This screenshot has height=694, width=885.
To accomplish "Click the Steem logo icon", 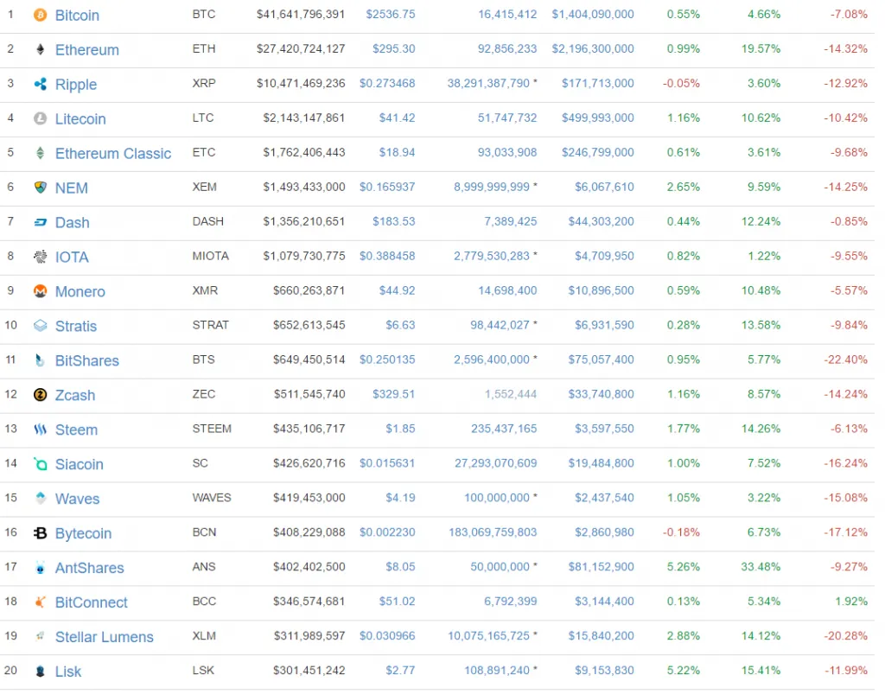I will [x=40, y=430].
